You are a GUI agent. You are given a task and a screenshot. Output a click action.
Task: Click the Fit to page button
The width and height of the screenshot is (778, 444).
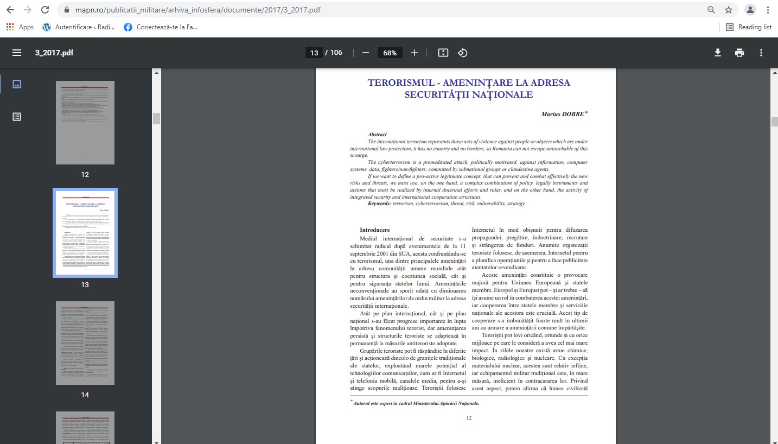[x=443, y=53]
